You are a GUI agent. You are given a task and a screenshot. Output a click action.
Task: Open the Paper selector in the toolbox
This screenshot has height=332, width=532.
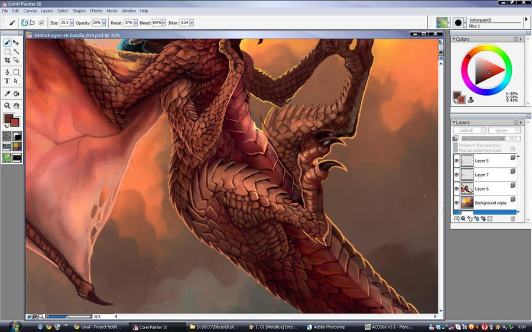point(7,136)
